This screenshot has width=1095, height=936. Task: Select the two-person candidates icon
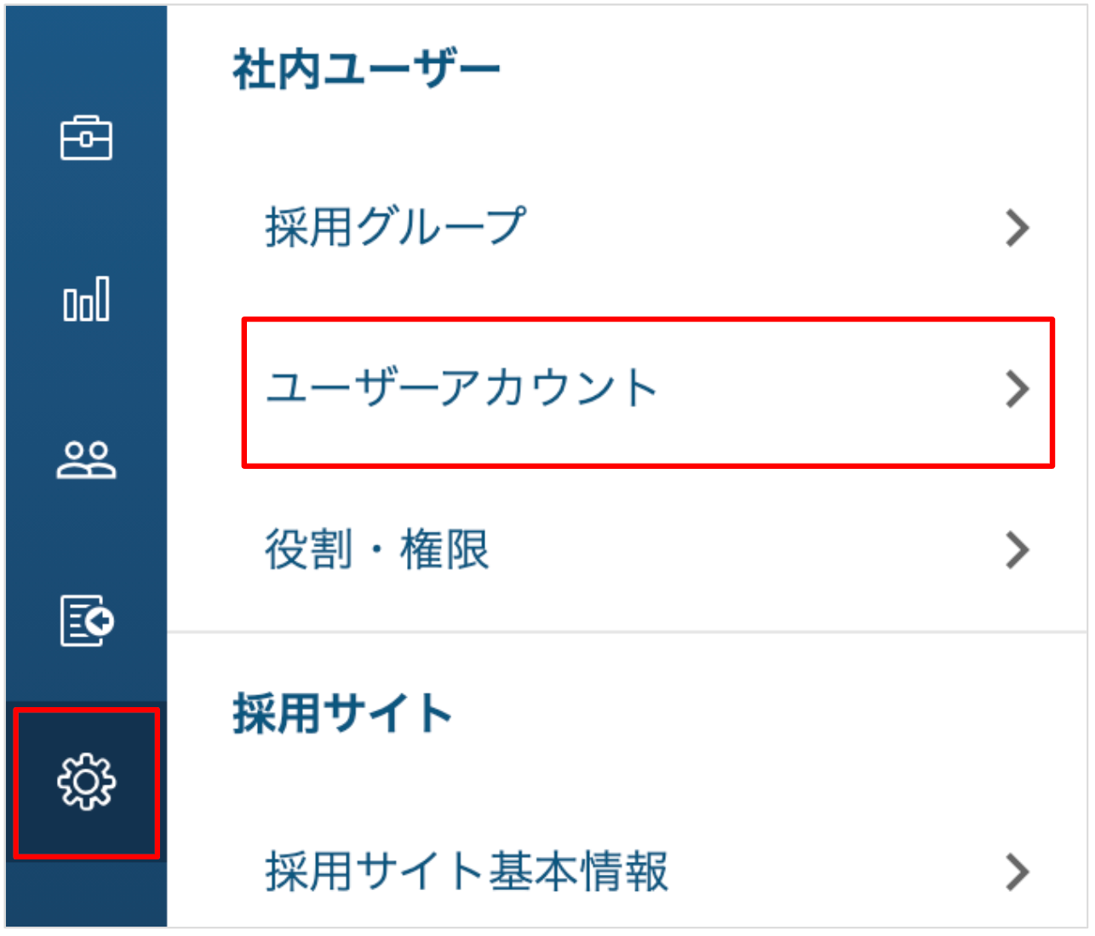86,459
